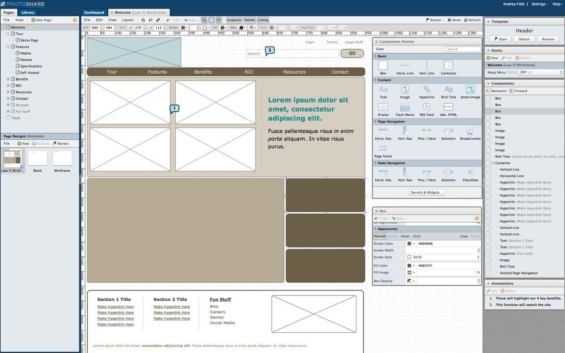Click the Stencils & Widgets button
Viewport: 565px width, 353px height.
[x=427, y=193]
